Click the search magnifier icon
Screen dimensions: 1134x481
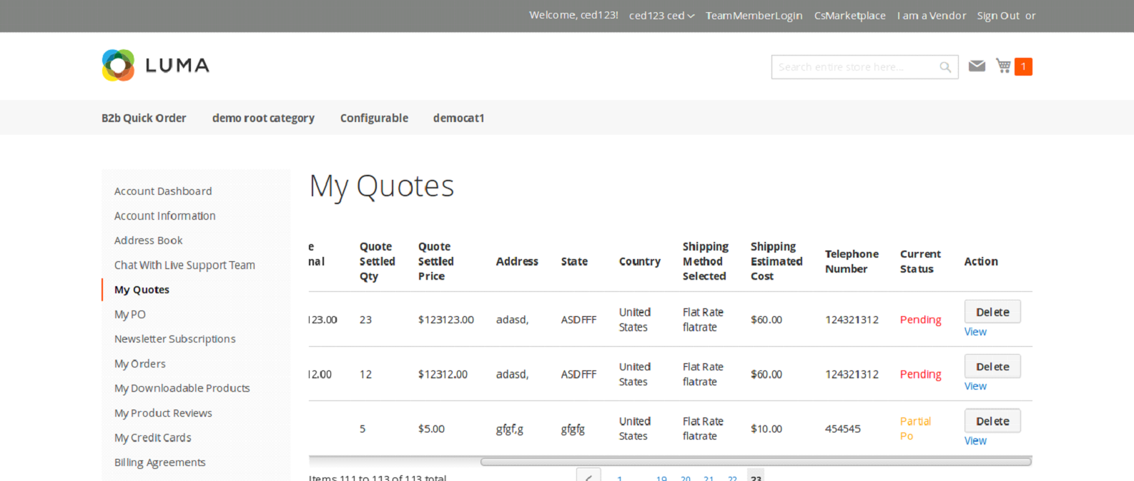pyautogui.click(x=945, y=67)
